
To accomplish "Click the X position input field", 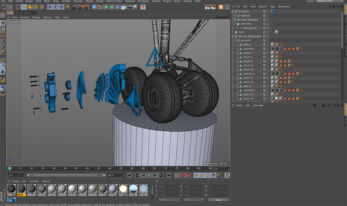I will pos(168,186).
